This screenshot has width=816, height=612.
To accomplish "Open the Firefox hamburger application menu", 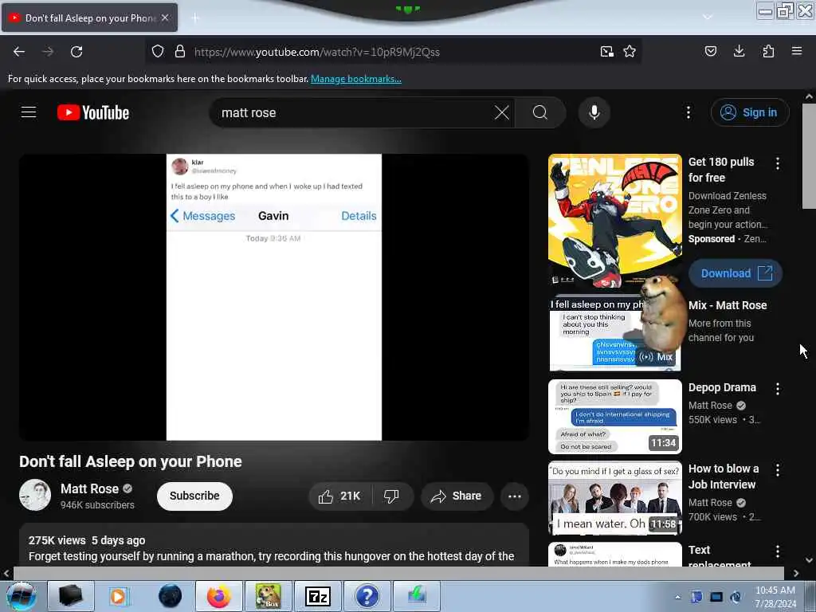I will 797,51.
